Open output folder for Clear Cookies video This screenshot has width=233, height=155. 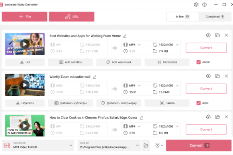217,117
